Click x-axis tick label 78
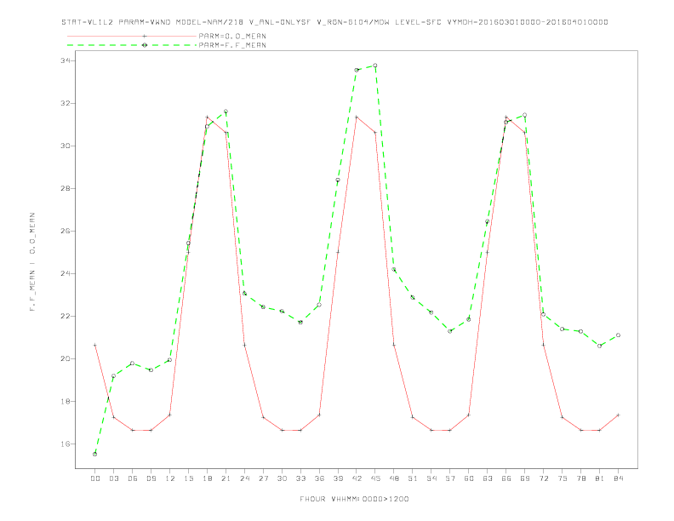Screen dimensions: 674x521 click(x=581, y=478)
